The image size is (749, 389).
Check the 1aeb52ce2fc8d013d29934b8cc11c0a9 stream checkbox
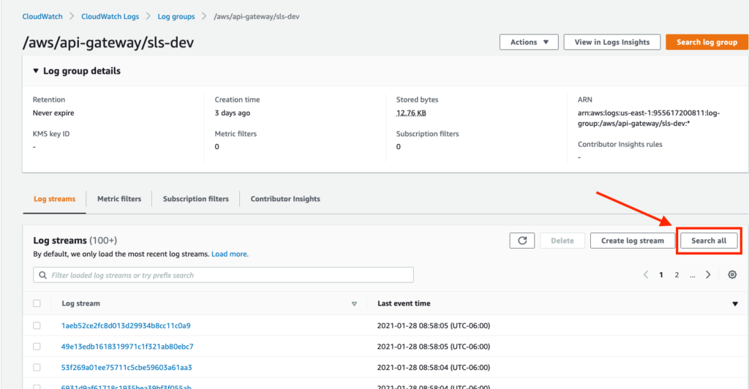(37, 325)
